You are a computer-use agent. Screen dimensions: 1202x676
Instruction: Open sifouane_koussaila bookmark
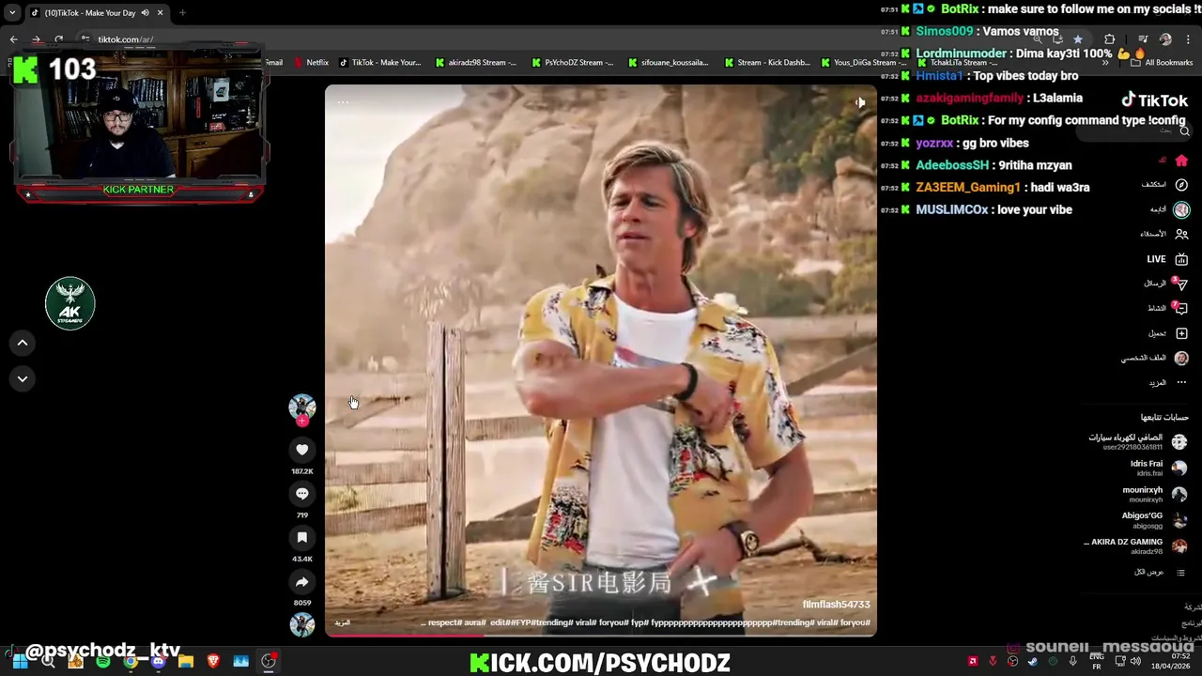tap(668, 62)
